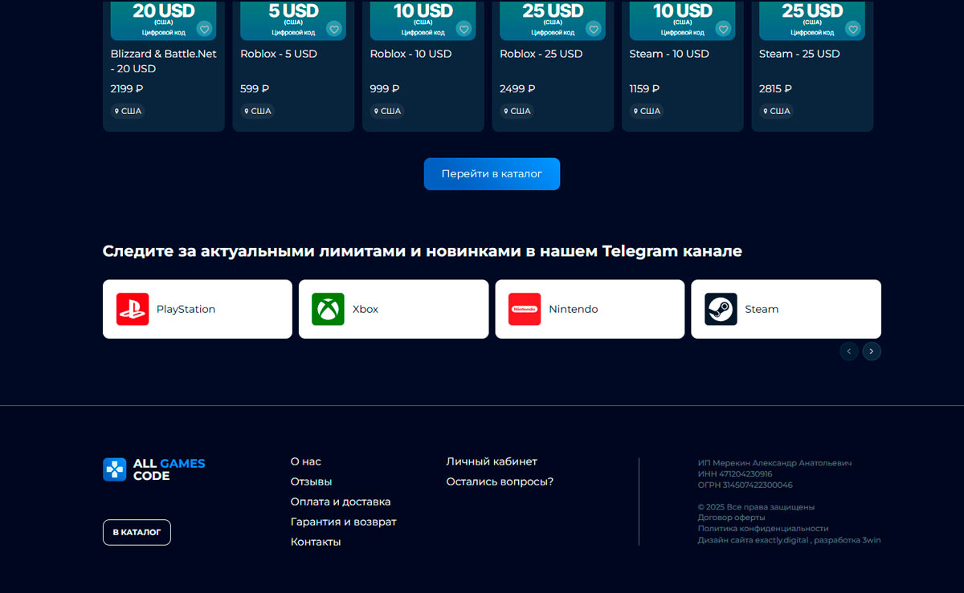Click the Roblox 10 USD card thumbnail
Screen dimensions: 964x593
tap(423, 20)
